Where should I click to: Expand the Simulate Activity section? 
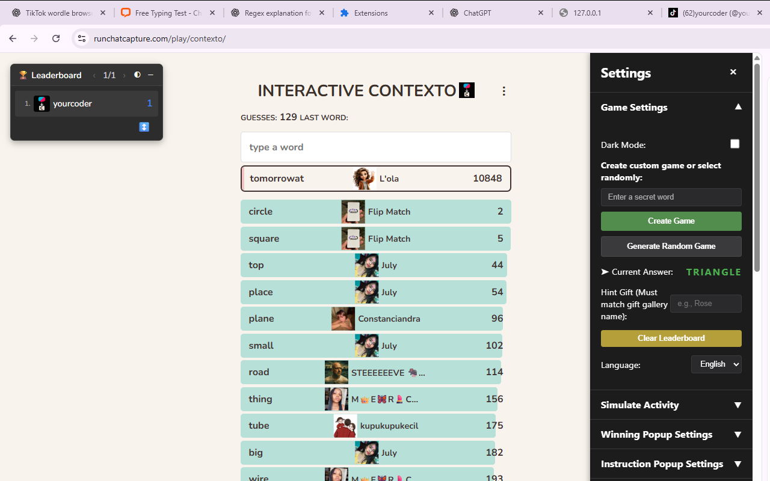pos(671,405)
